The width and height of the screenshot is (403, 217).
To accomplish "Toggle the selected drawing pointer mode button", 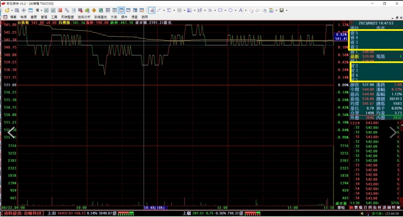I will [x=152, y=10].
